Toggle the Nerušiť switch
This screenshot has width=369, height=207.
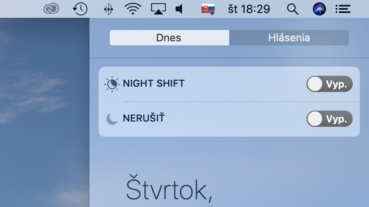(330, 119)
